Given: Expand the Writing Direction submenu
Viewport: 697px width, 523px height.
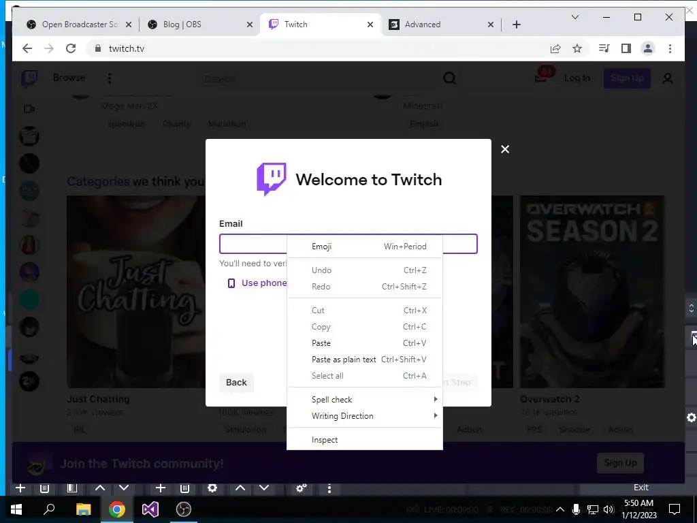Looking at the screenshot, I should point(365,416).
